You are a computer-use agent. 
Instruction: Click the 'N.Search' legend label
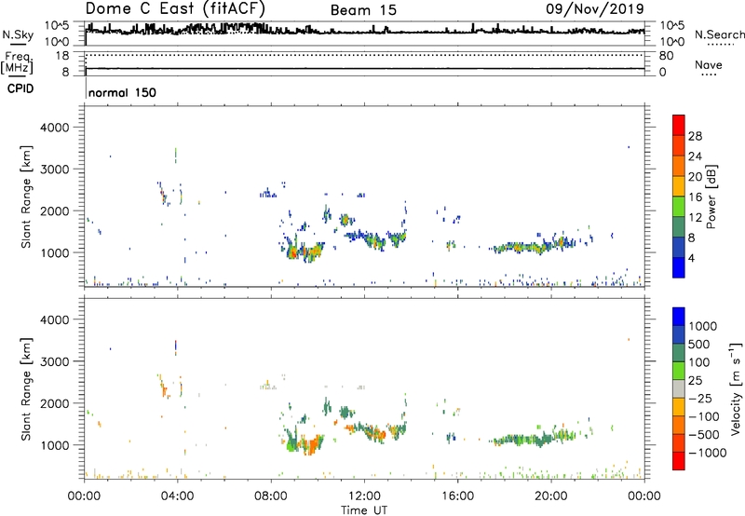point(719,34)
